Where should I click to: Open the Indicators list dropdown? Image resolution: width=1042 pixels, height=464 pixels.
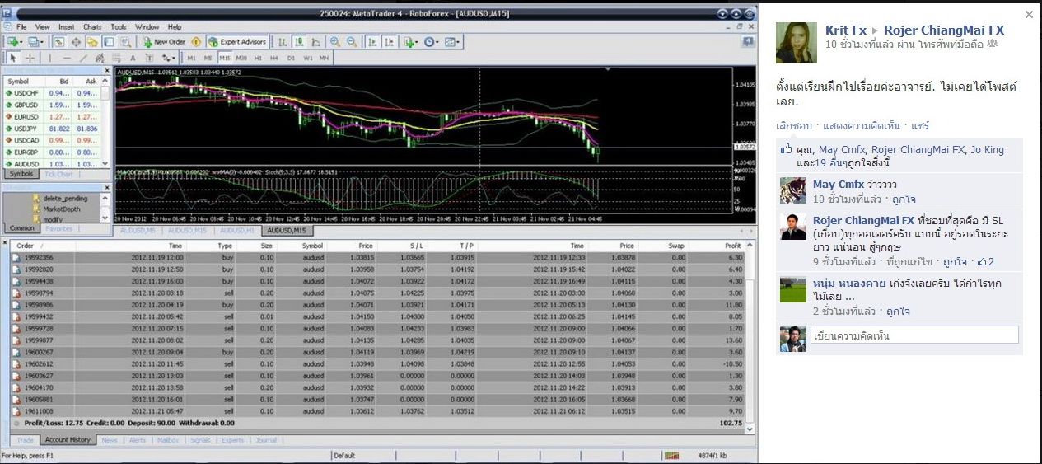411,41
